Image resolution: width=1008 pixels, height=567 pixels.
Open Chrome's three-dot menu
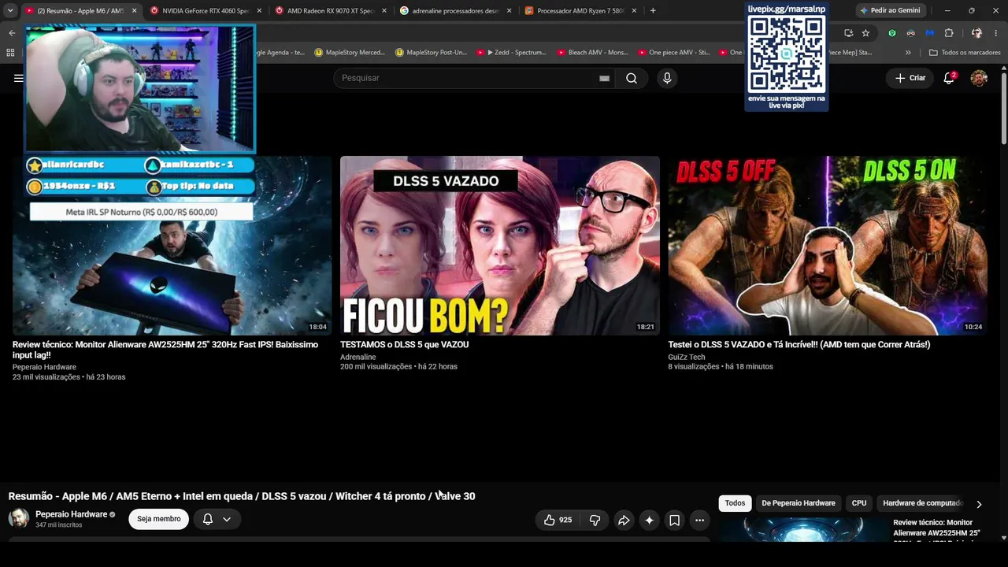pos(997,33)
